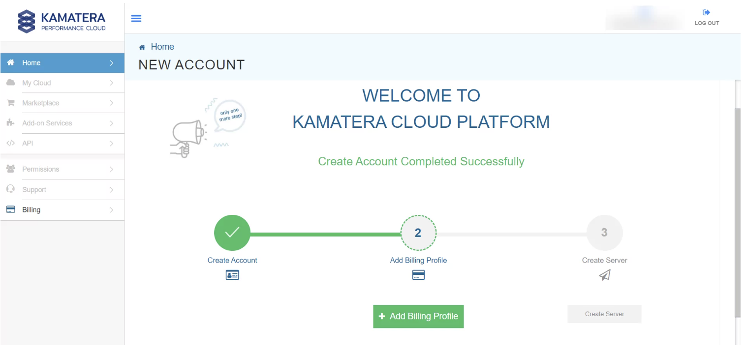Click the Create Account step label

click(232, 260)
